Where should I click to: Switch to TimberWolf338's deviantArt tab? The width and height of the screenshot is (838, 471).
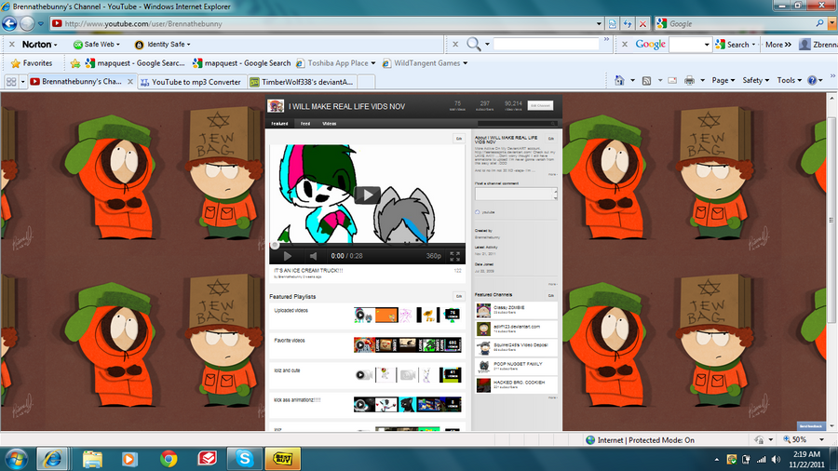pos(302,82)
